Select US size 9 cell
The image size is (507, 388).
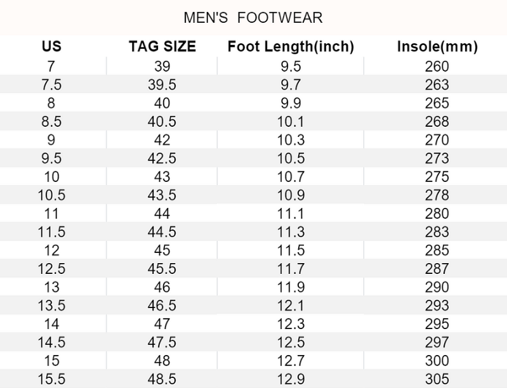(x=51, y=139)
